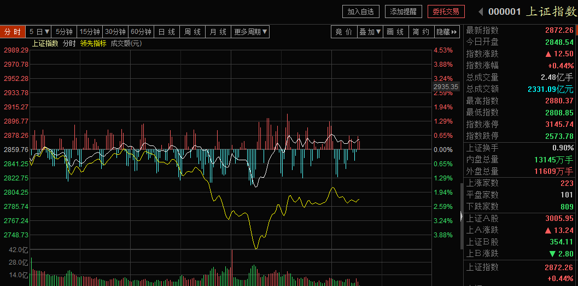
Task: Switch to the 15分钟 period tab
Action: [x=90, y=32]
